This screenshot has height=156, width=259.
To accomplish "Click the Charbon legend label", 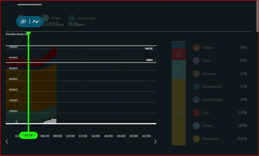I will tap(209, 74).
